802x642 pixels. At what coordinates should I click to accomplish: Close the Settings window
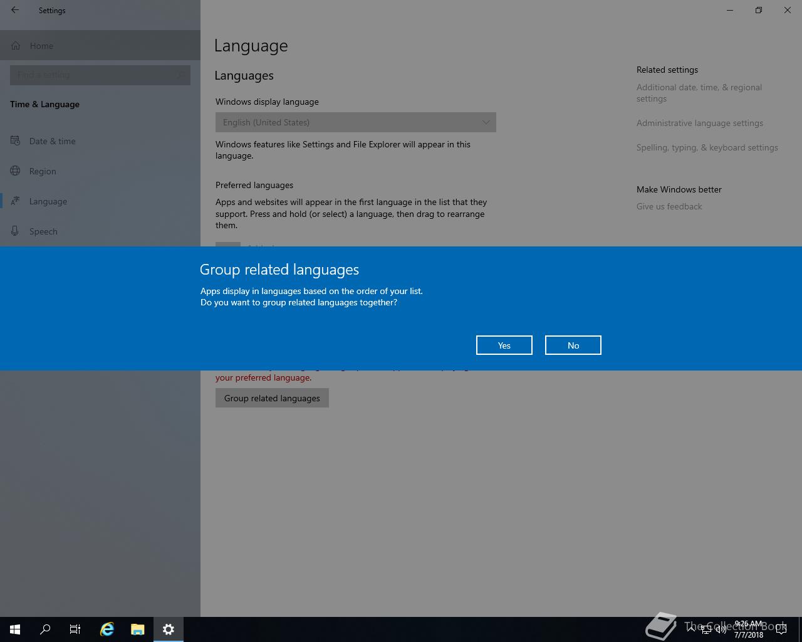click(x=788, y=10)
